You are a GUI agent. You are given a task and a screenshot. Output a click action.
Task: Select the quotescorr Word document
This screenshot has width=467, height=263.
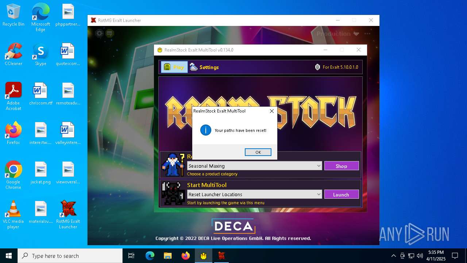(68, 55)
